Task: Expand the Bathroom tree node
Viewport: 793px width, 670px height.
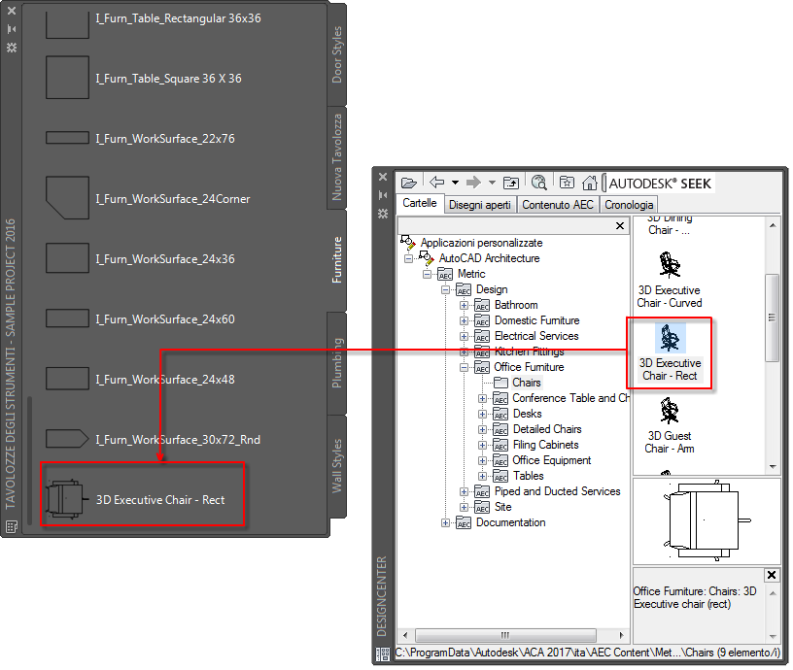Action: tap(464, 306)
